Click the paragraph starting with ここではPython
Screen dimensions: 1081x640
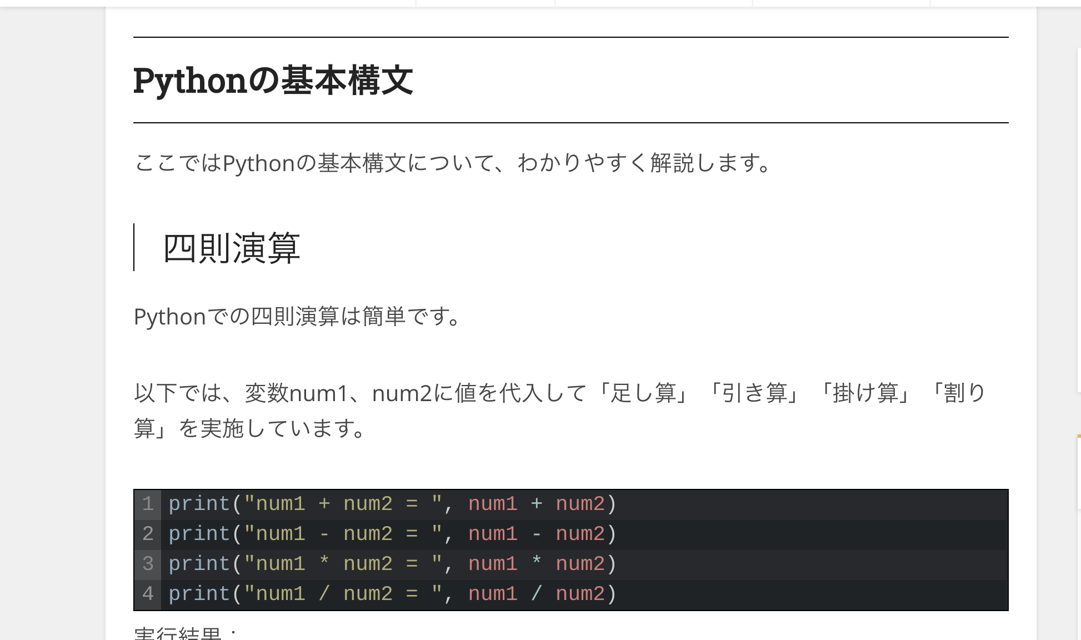(x=453, y=163)
